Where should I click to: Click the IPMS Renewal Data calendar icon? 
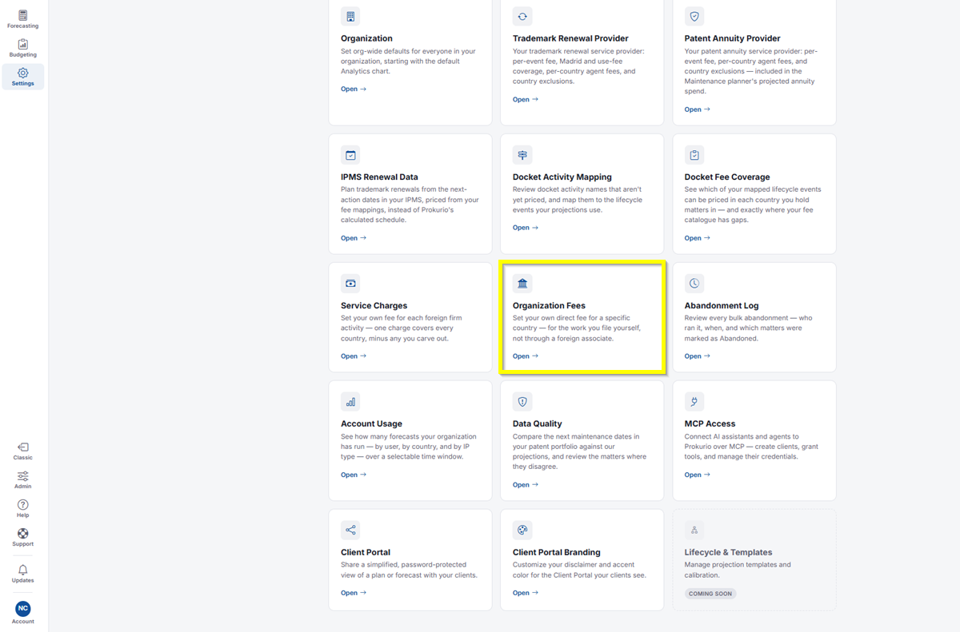pyautogui.click(x=350, y=155)
